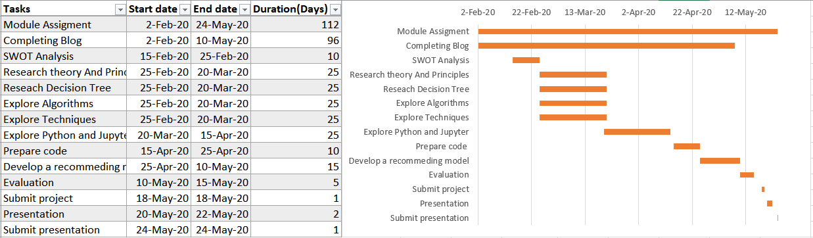Click the 2-Feb-20 axis date label
Image resolution: width=813 pixels, height=238 pixels.
478,12
